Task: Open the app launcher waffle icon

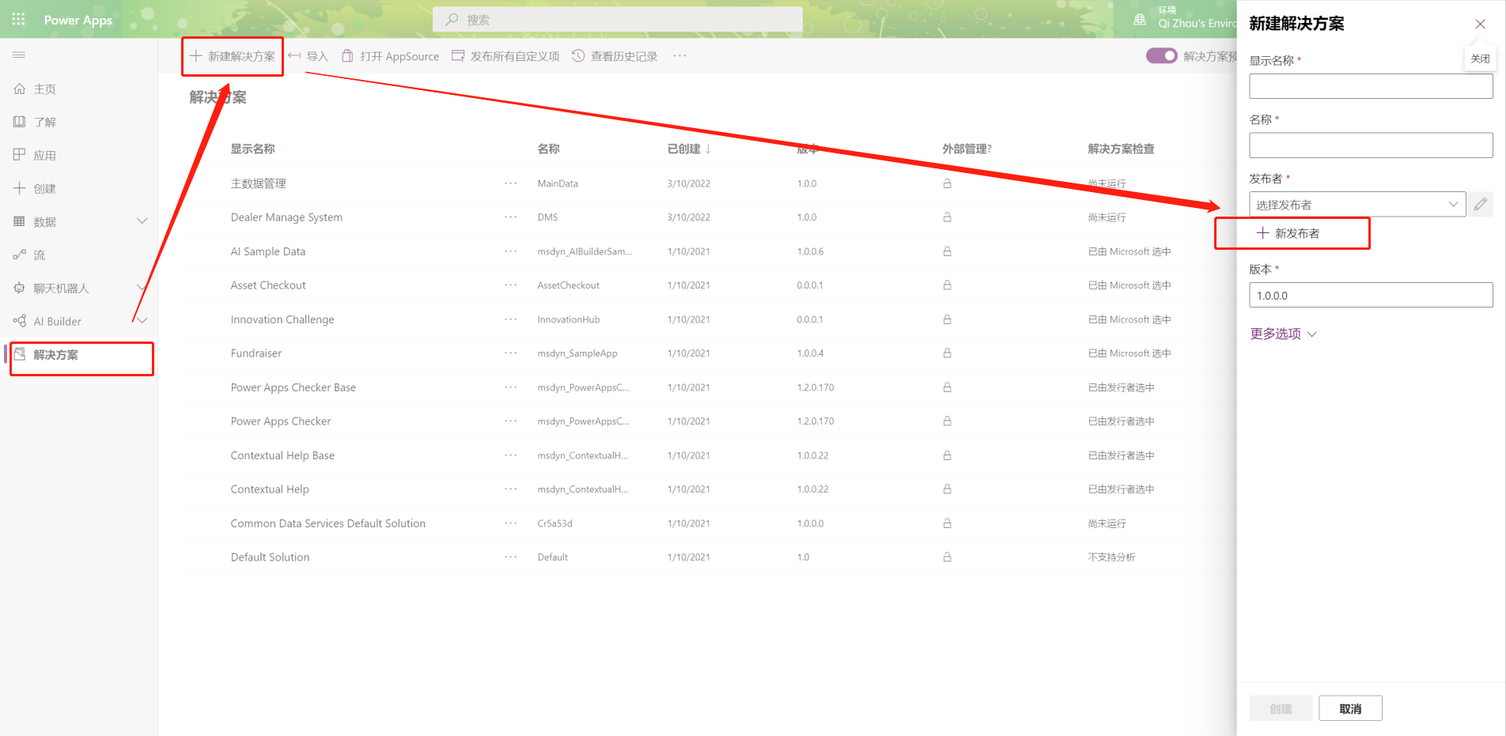Action: 19,19
